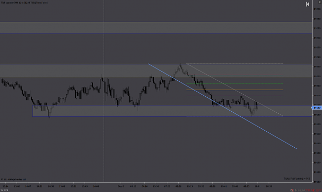
Task: Click the F button above price axis
Action: [320, 2]
